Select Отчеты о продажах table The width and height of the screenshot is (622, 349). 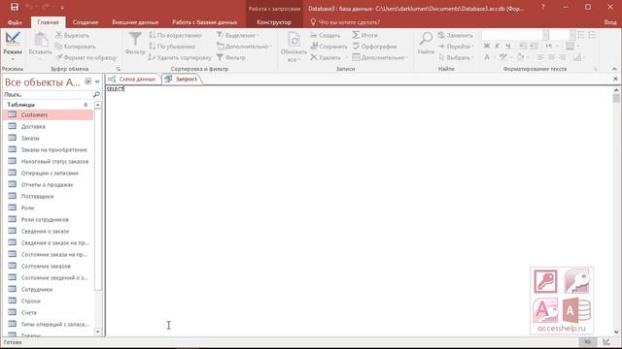[49, 185]
